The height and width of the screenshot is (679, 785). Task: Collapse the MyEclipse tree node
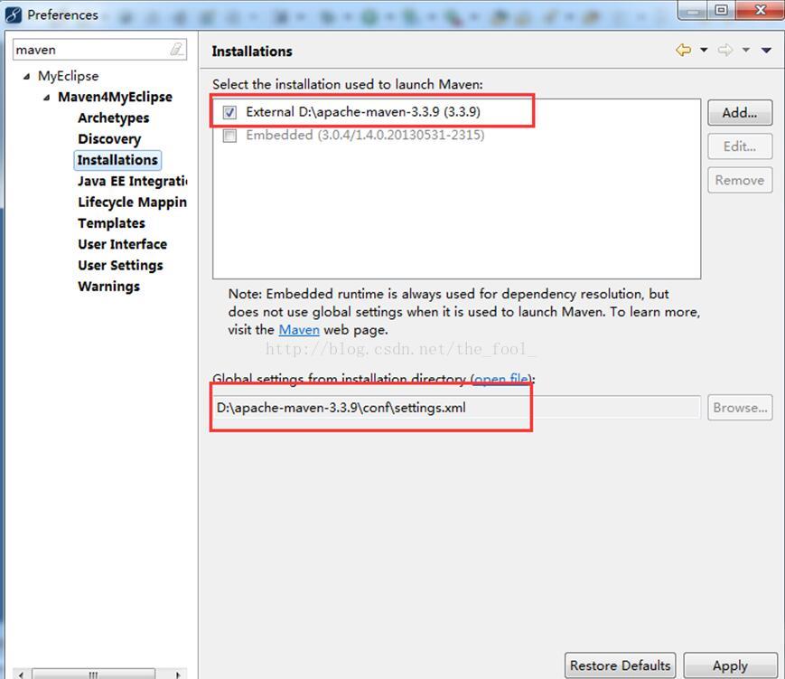point(26,77)
